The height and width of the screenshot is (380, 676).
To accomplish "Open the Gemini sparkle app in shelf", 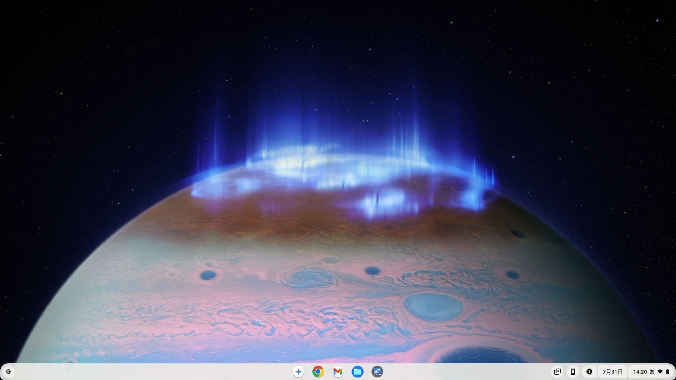I will click(x=298, y=372).
